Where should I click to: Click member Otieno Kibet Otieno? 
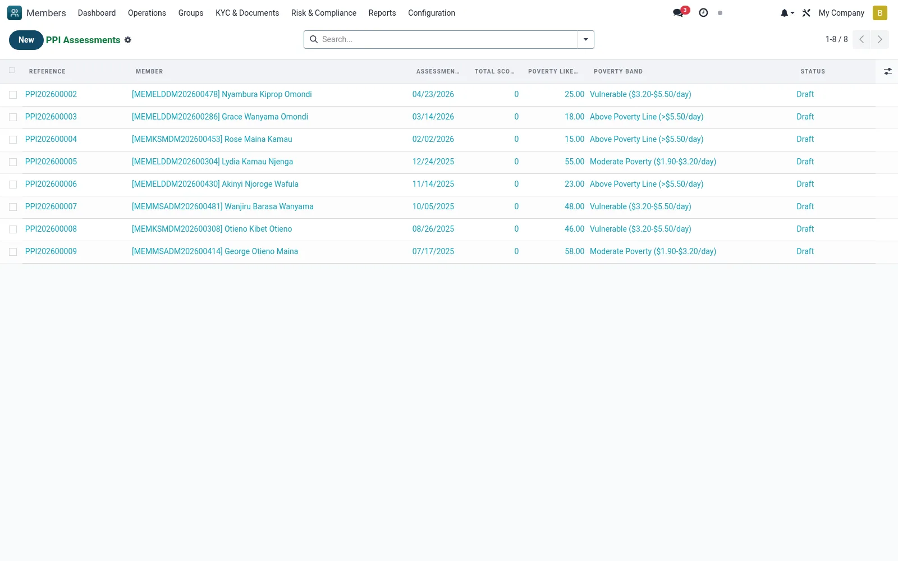[212, 229]
